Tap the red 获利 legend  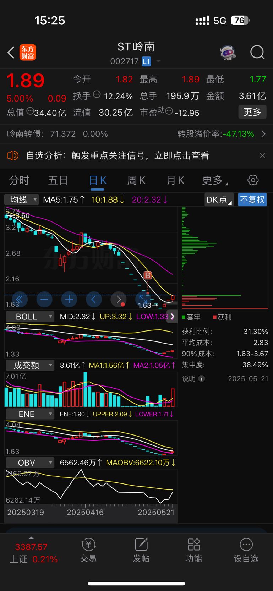(222, 317)
